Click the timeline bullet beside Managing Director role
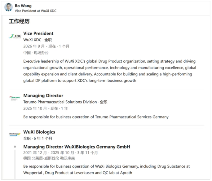Viewport: 212px width, 181px height. pyautogui.click(x=15, y=147)
